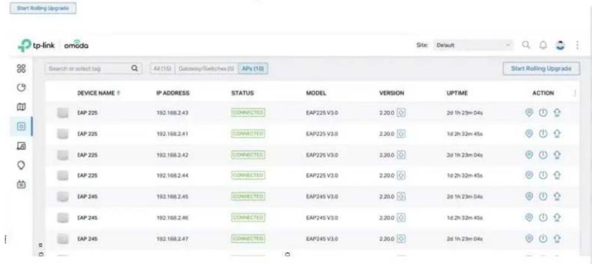Upgrade the device at 192.168.2.43

coord(557,112)
